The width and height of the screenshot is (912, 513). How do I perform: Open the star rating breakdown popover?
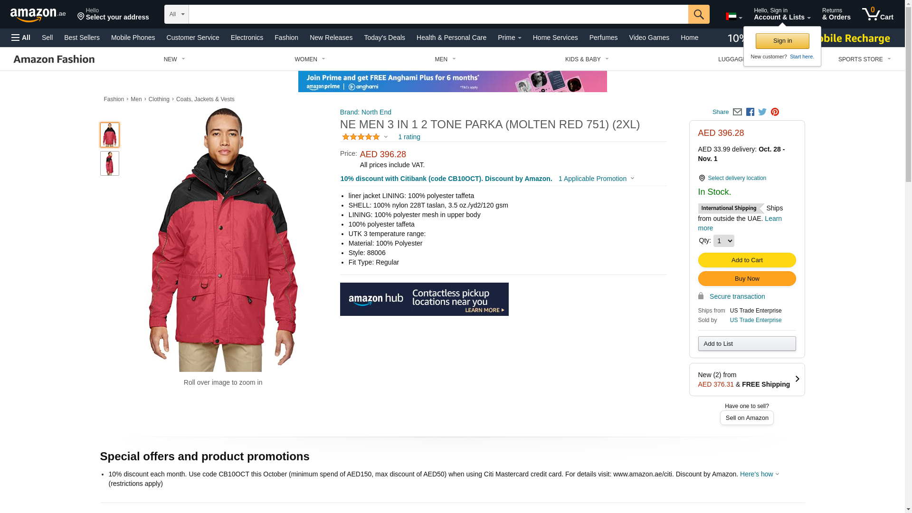(x=365, y=137)
